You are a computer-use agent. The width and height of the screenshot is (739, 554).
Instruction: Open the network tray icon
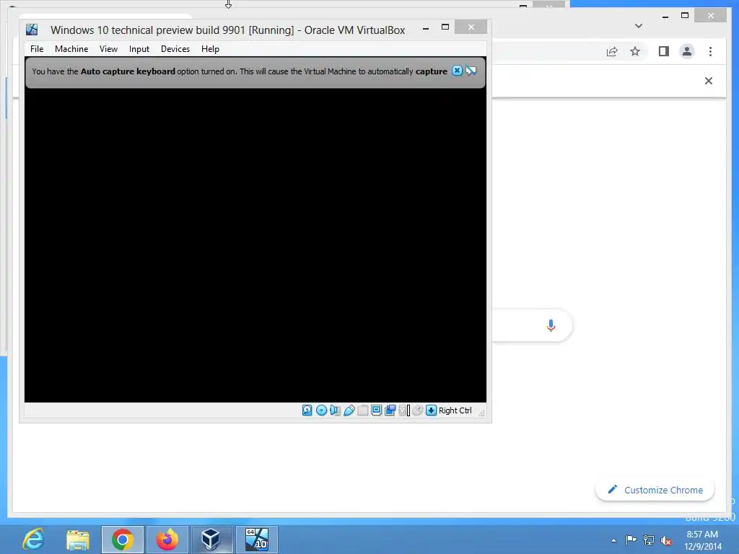tap(649, 540)
